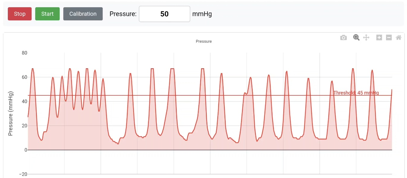Screen dimensions: 407x178
Task: Click the minus Zoom out icon
Action: pyautogui.click(x=389, y=38)
